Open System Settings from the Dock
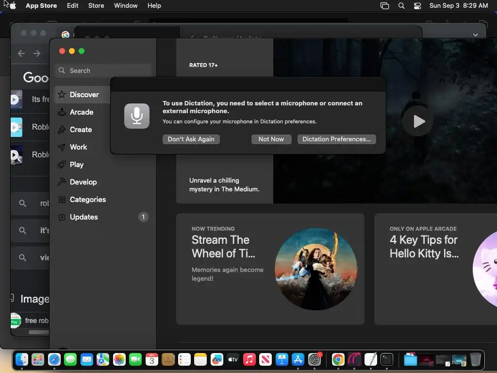The width and height of the screenshot is (497, 373). [x=315, y=360]
